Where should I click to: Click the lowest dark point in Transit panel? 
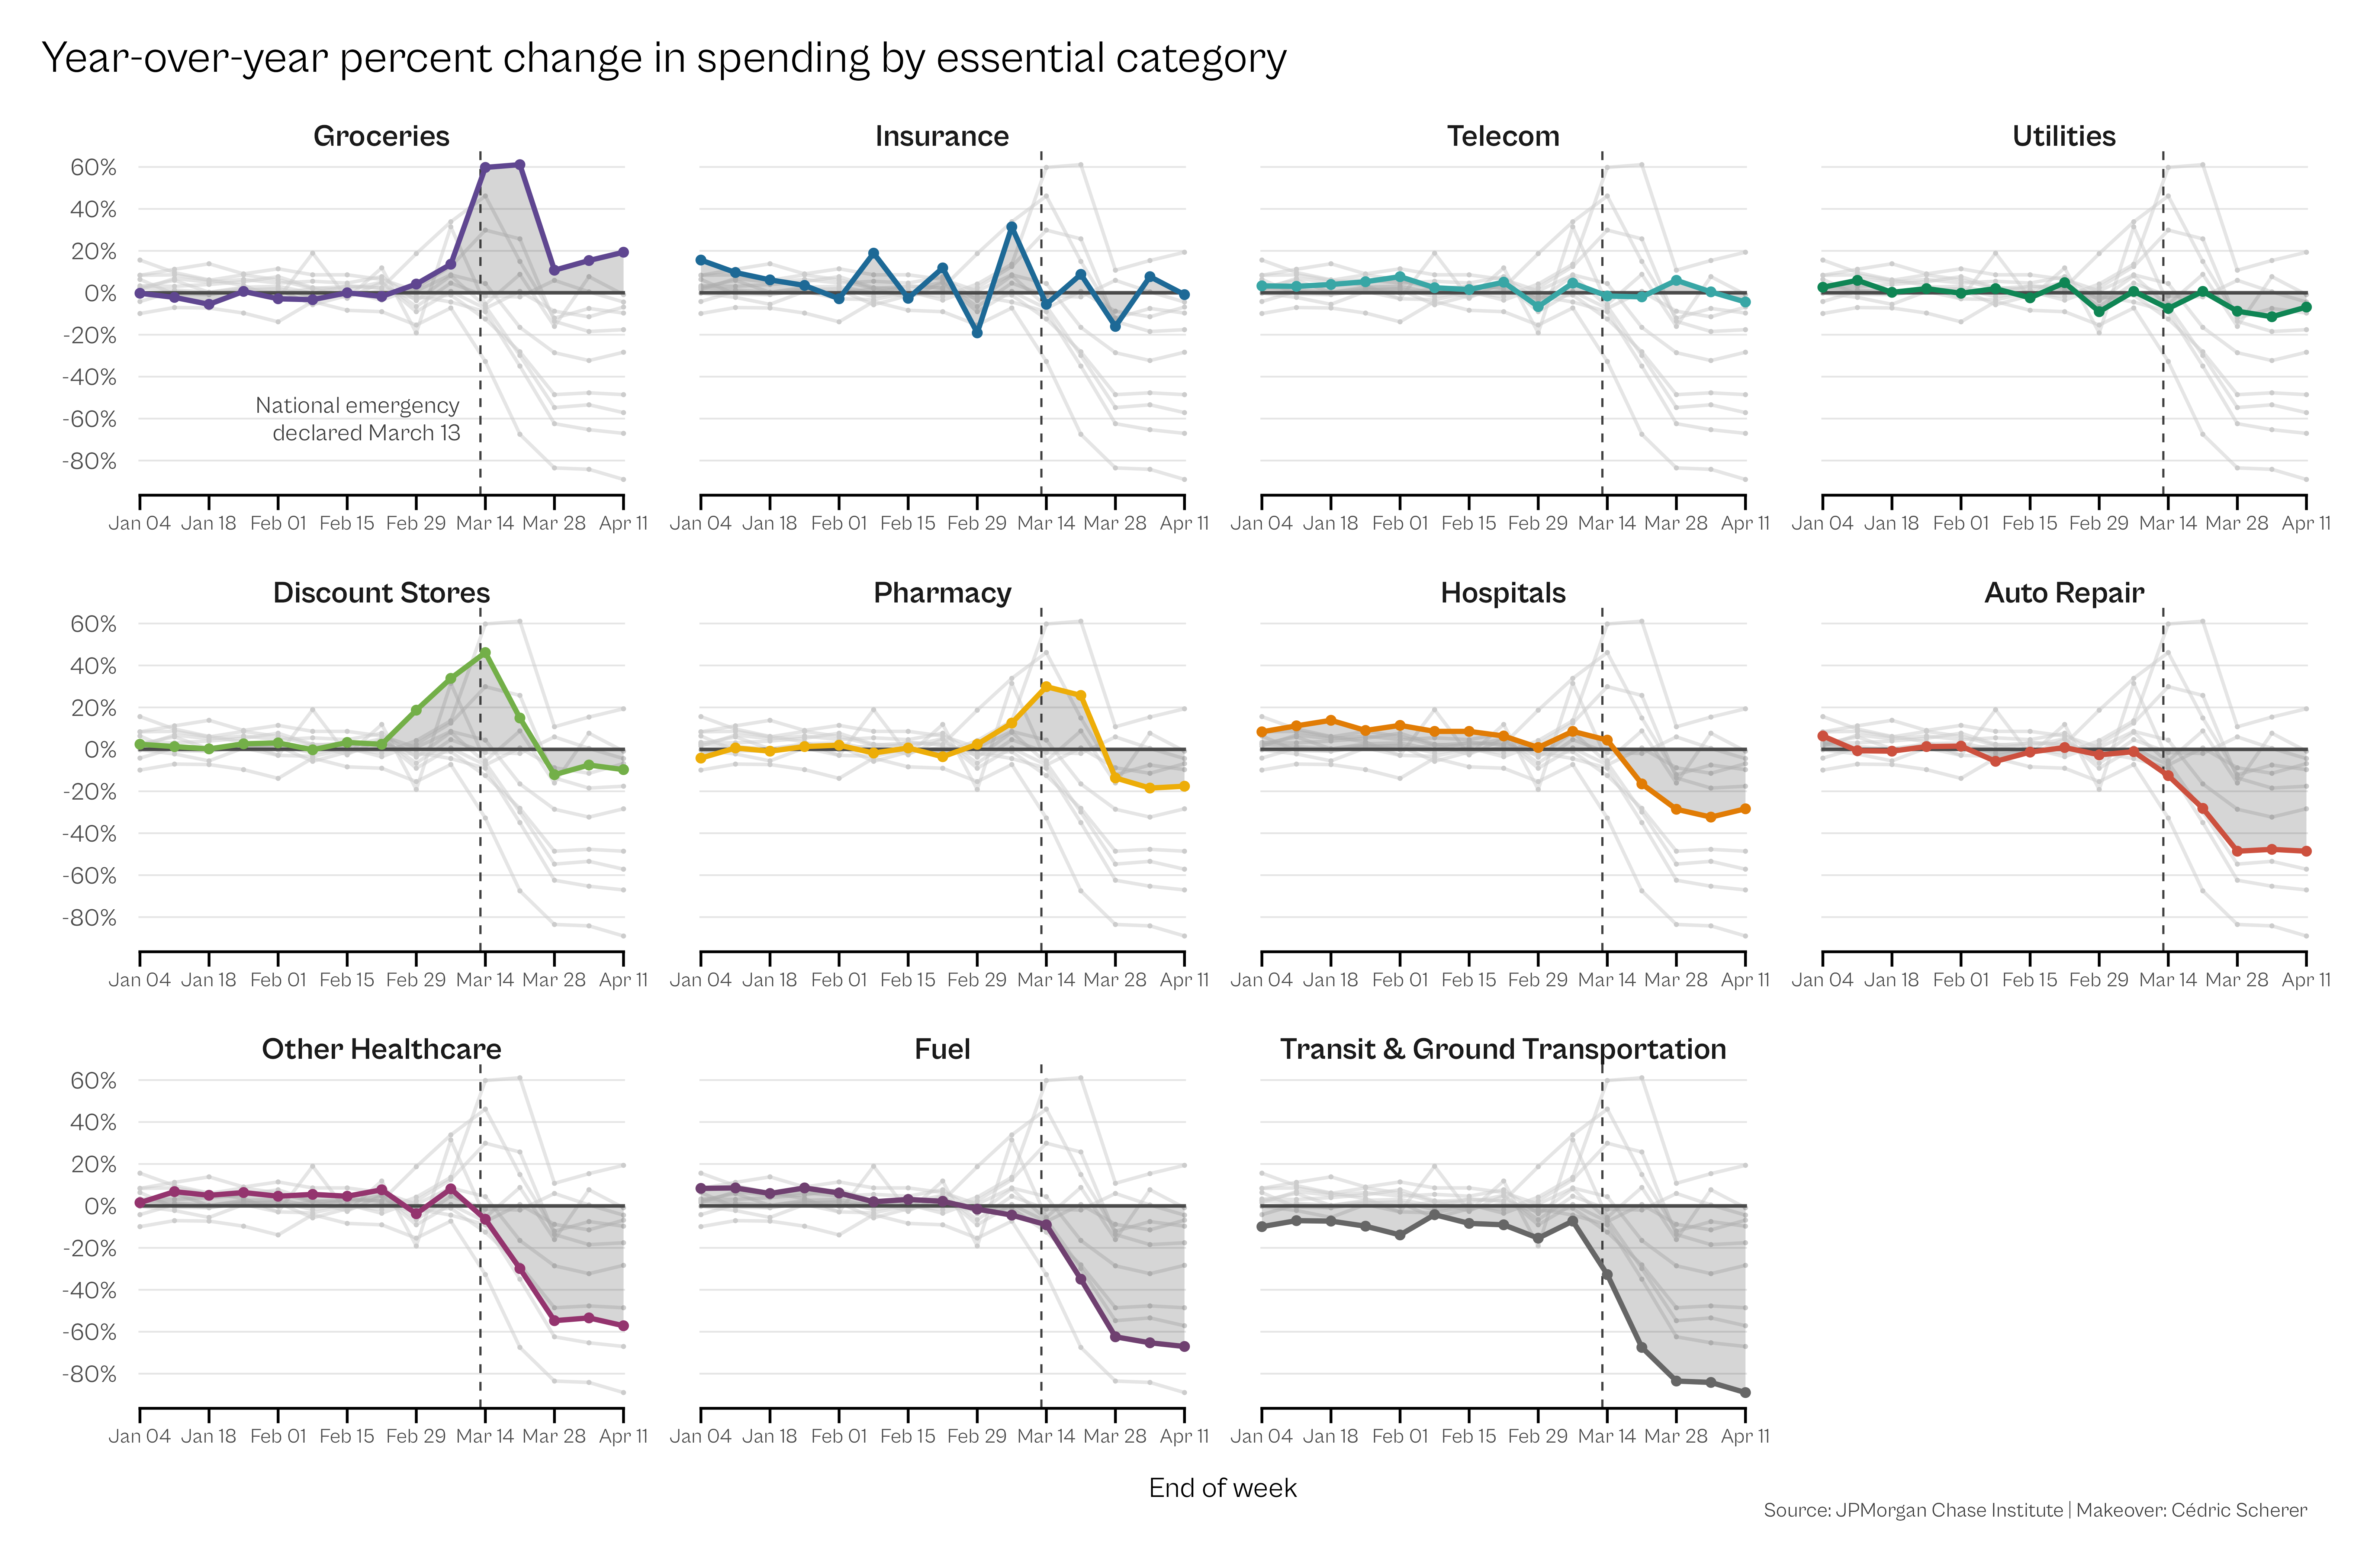(1745, 1392)
